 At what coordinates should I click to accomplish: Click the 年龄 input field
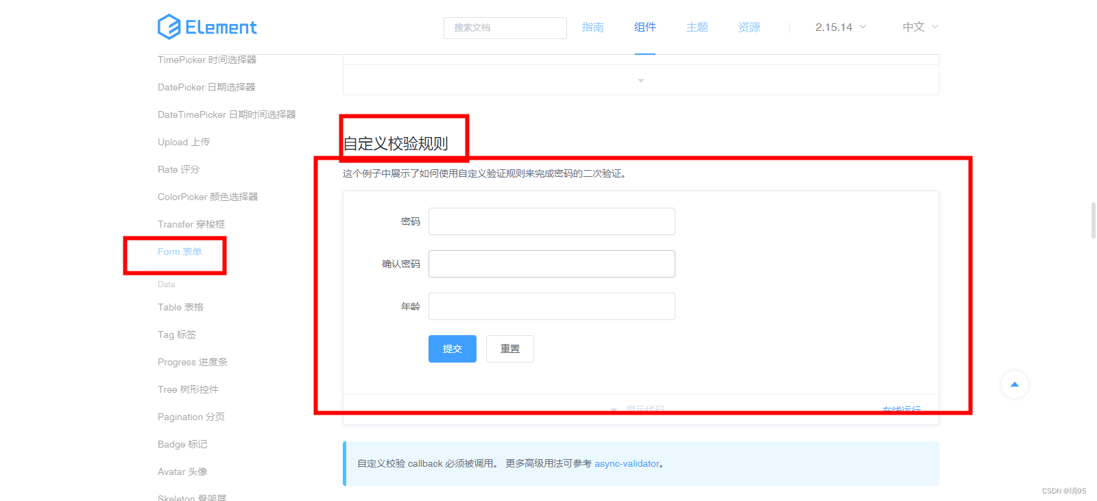pos(552,306)
